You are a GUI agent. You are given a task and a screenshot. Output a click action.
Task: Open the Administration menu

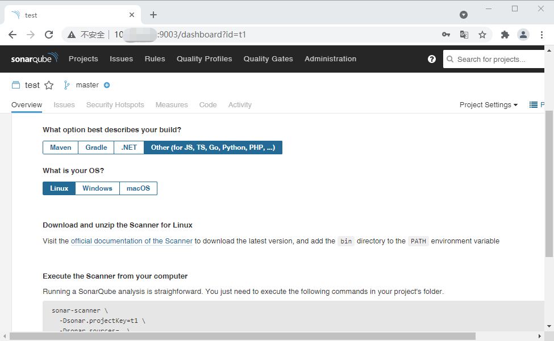click(330, 58)
